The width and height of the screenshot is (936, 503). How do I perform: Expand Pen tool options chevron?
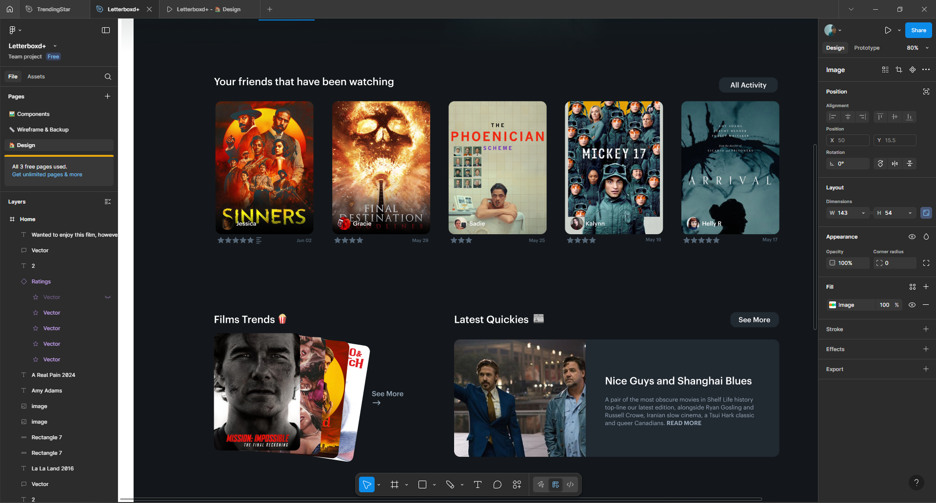(x=462, y=485)
